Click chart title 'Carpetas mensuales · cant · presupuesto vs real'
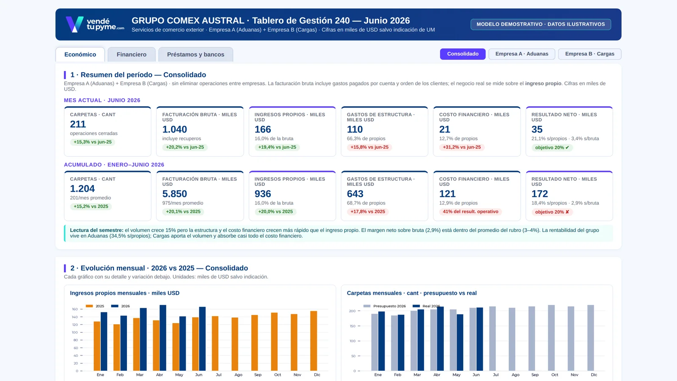677x381 pixels. 412,293
